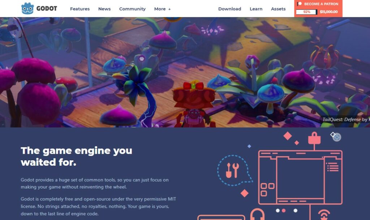Click the gray circular image-search lens icon
Image resolution: width=370 pixels, height=220 pixels.
[x=337, y=137]
